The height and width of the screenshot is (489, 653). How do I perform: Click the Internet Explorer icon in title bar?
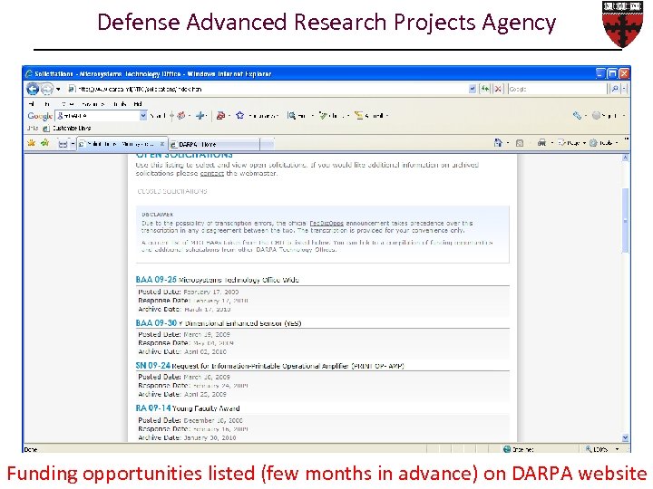point(29,74)
